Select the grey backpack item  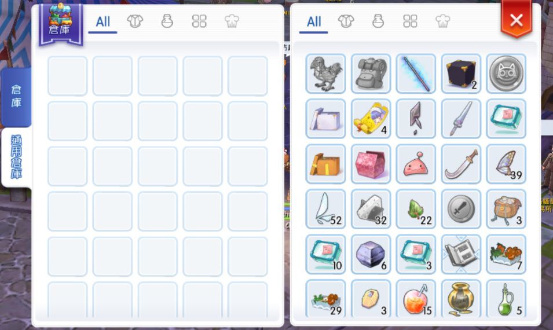point(371,74)
